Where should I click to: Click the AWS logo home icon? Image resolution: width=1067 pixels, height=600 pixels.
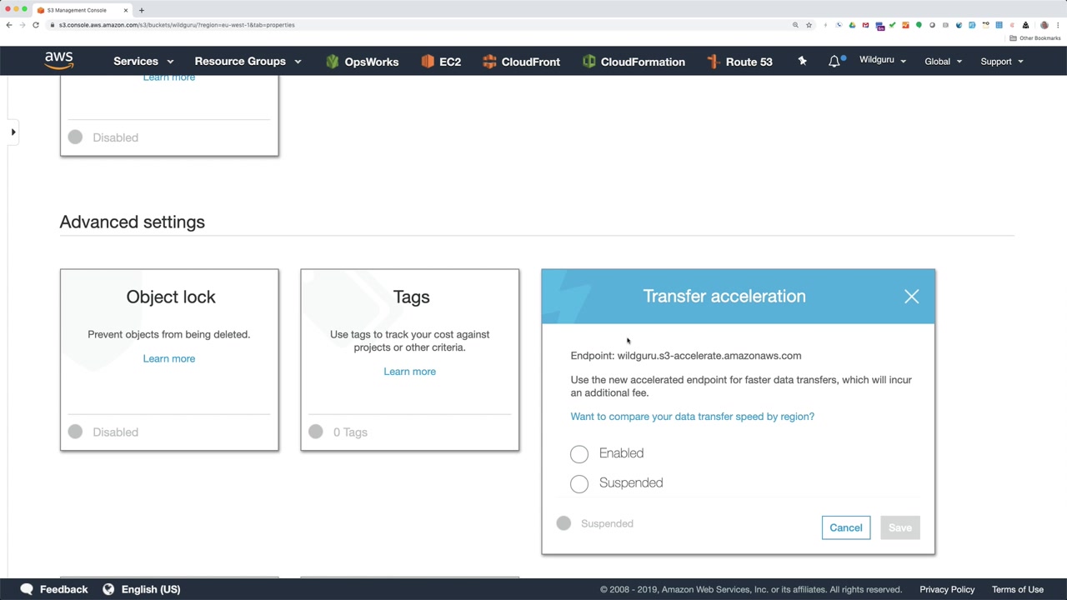click(59, 61)
